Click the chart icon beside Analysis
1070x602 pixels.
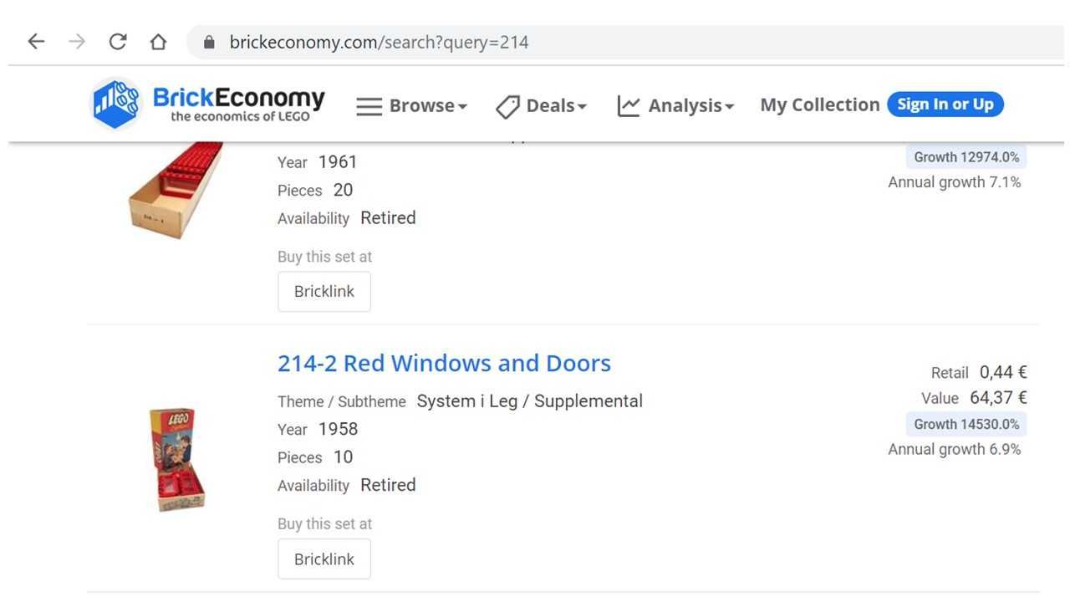[x=629, y=105]
